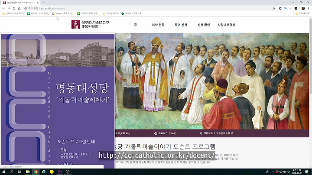Open Chrome three-dot menu
This screenshot has width=312, height=175.
pos(309,8)
